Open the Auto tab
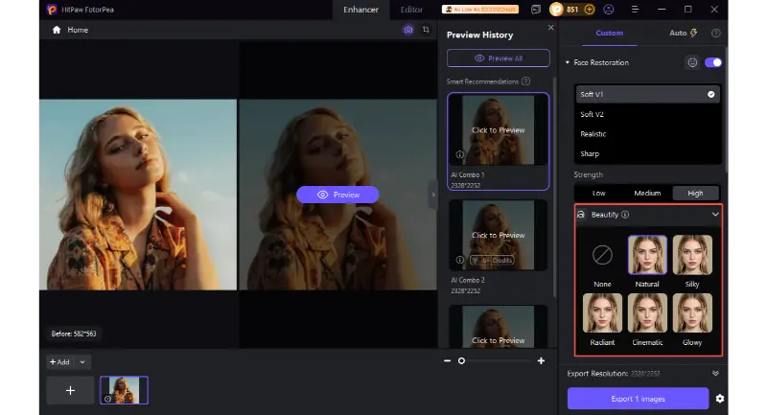Viewport: 767px width, 415px height. click(683, 34)
